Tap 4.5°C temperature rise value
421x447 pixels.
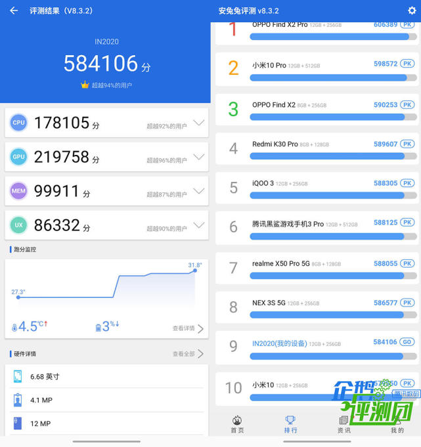coord(33,326)
